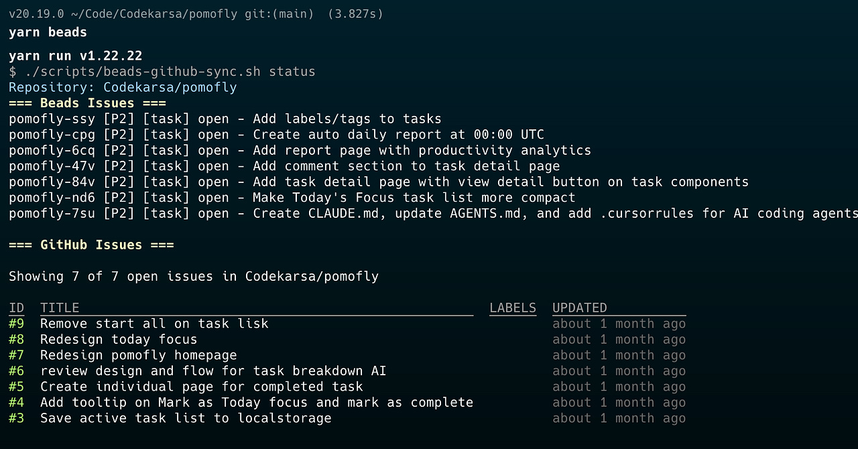Click issue number #6
This screenshot has width=858, height=449.
pos(16,371)
